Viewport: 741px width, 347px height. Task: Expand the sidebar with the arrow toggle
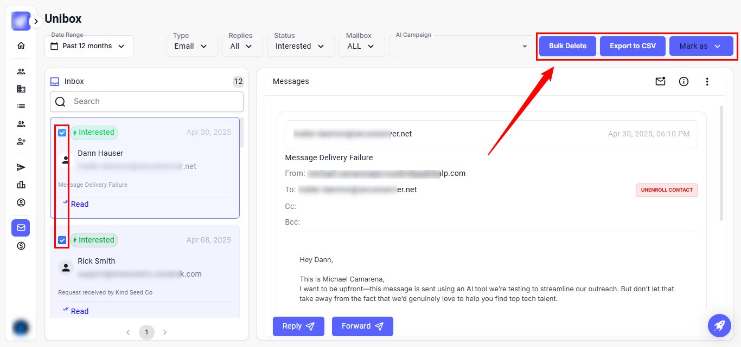pos(36,22)
